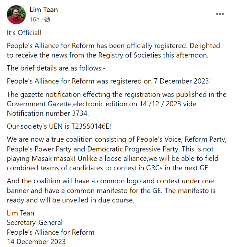
Task: Click the "Secretary-General" title line
Action: tap(35, 223)
